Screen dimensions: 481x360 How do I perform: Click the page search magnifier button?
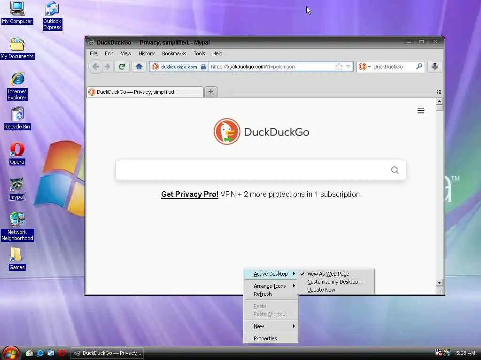395,170
